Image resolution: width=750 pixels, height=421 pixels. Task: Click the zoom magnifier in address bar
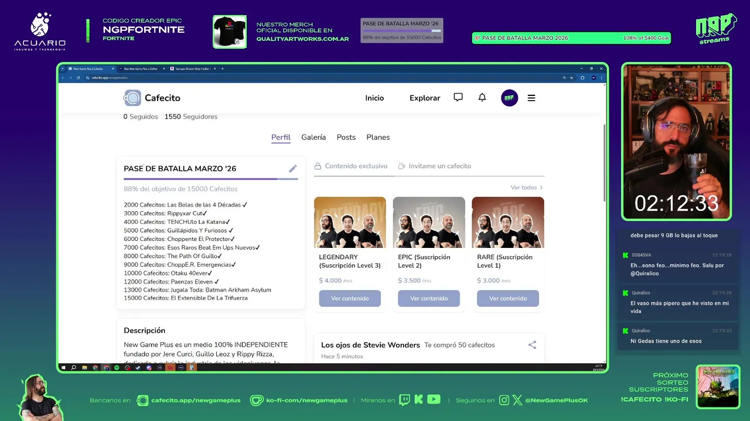(x=564, y=78)
